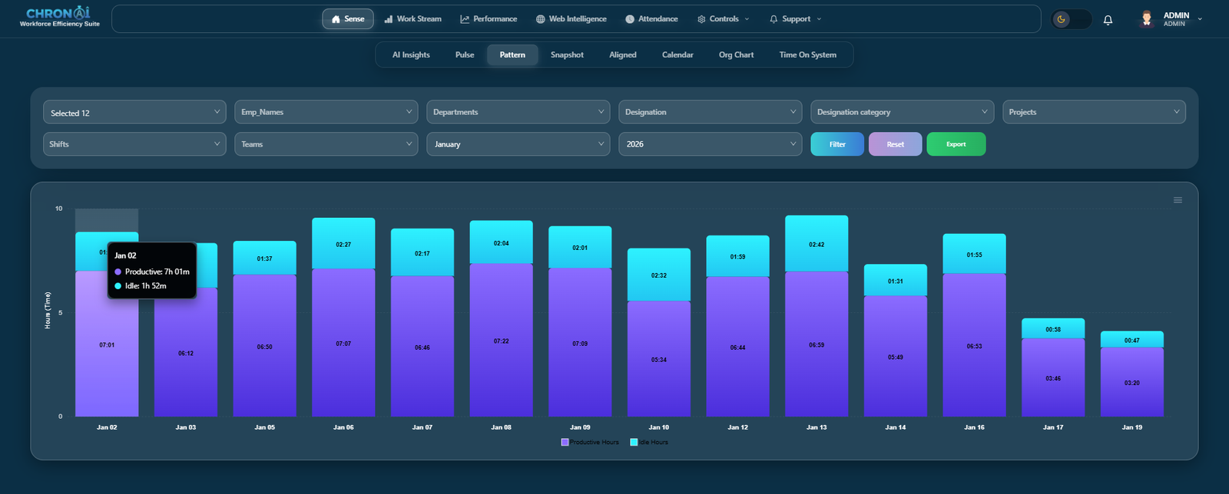The height and width of the screenshot is (494, 1229).
Task: Toggle Productive Hours legend series
Action: 590,443
